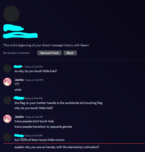Click the red new-messages divider line
This screenshot has width=145, height=152.
point(74,144)
